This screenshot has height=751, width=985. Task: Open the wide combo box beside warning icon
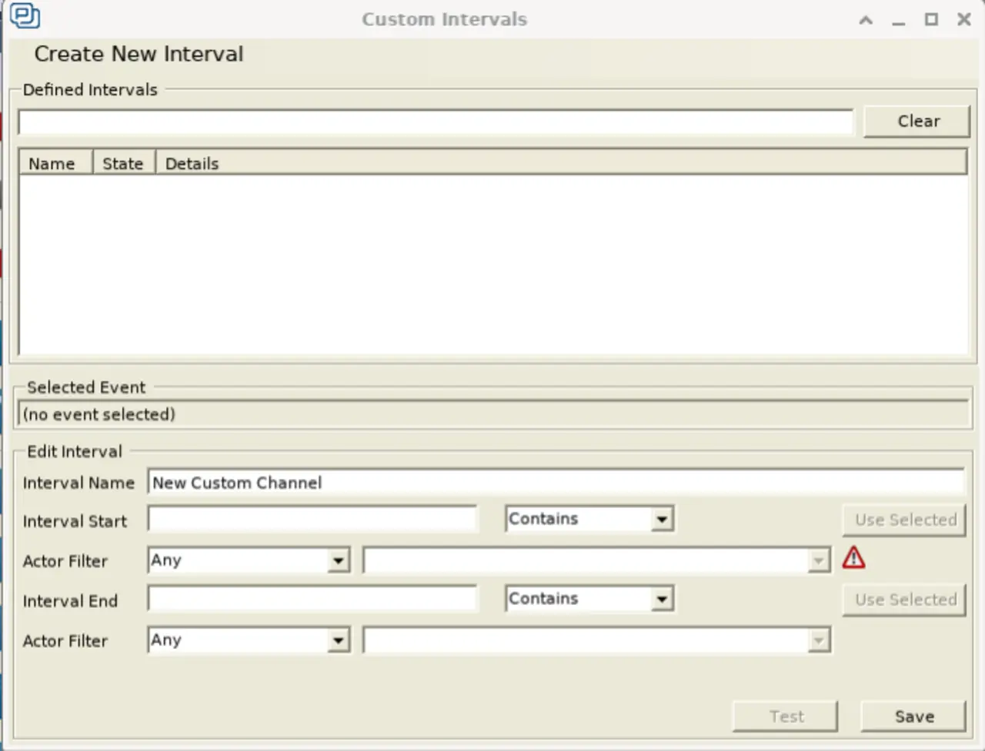818,561
